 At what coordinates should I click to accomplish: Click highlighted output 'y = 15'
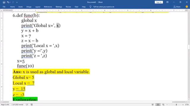tap(19, 89)
